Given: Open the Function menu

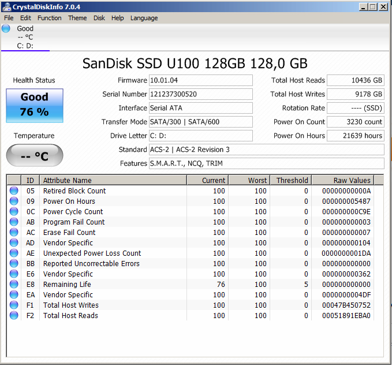Looking at the screenshot, I should pos(50,18).
